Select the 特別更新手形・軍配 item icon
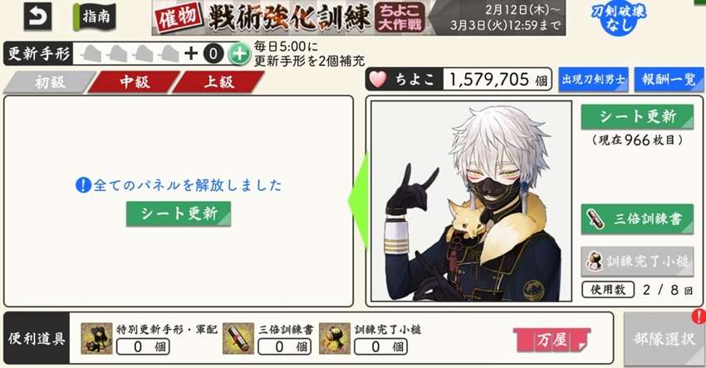Image resolution: width=706 pixels, height=368 pixels. click(x=96, y=338)
